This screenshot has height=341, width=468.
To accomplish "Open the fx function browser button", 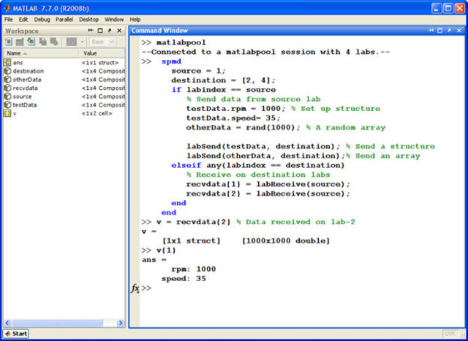I will click(135, 288).
